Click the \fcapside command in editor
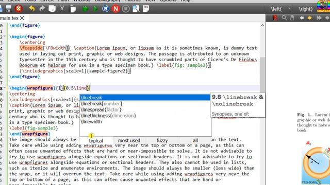The image size is (330, 185). 31,48
